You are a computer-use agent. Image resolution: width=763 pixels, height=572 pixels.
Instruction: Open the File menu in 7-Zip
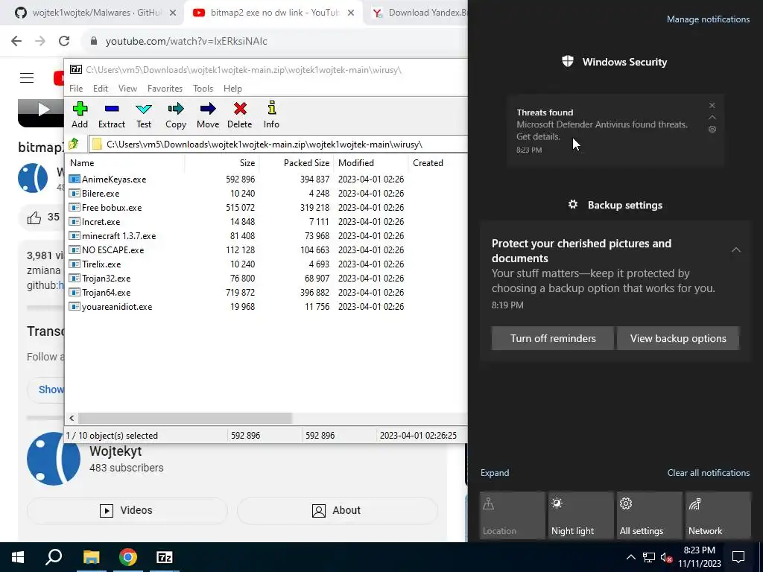(x=76, y=89)
